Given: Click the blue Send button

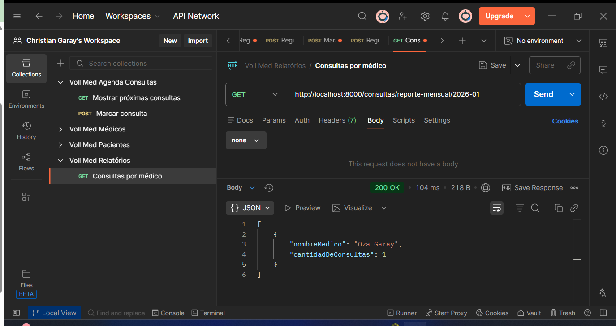Looking at the screenshot, I should point(543,94).
